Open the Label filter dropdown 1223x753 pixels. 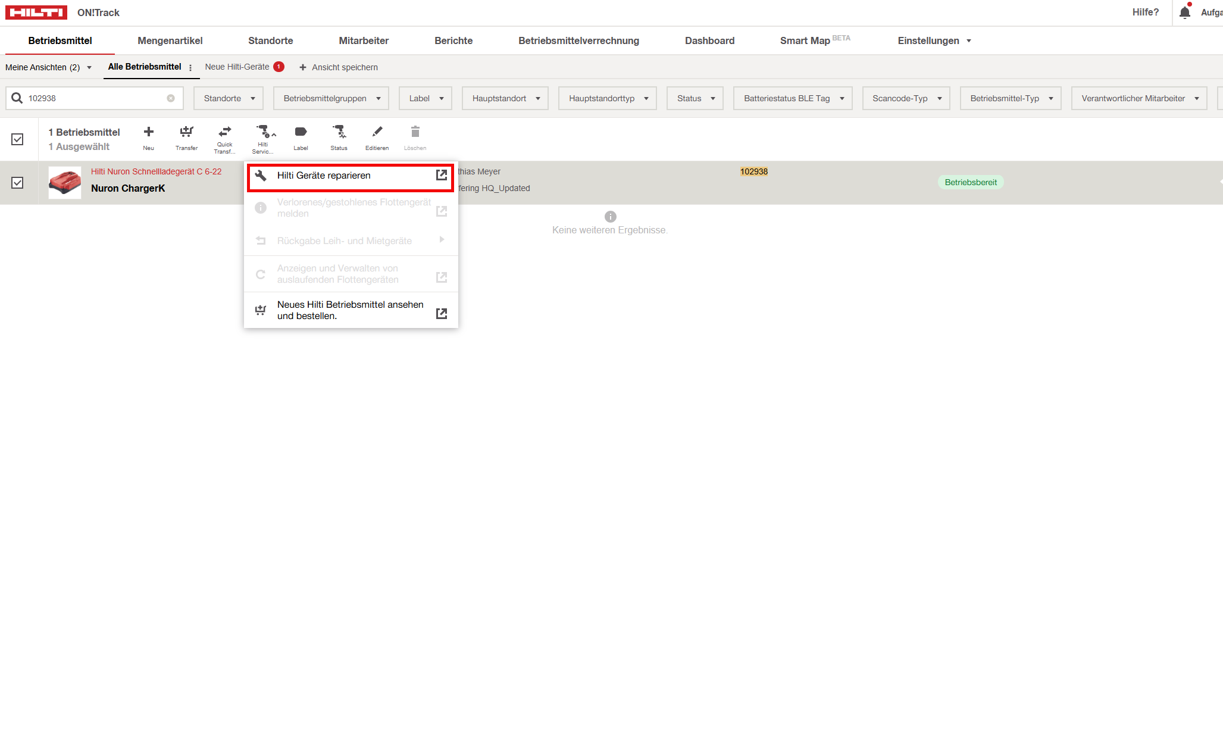tap(426, 98)
